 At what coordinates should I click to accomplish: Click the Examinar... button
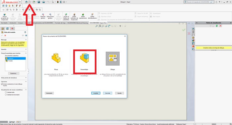click(14, 73)
